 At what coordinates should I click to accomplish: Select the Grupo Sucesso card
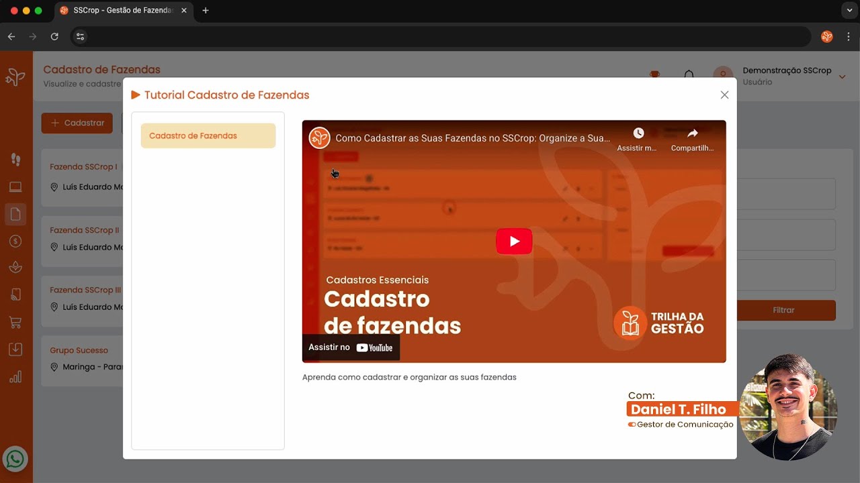click(x=82, y=360)
